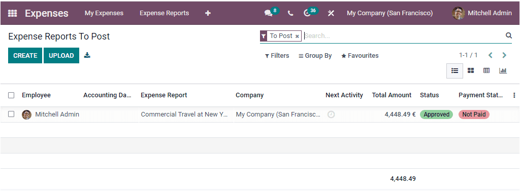
Task: Click the download export icon beside Upload
Action: [87, 55]
